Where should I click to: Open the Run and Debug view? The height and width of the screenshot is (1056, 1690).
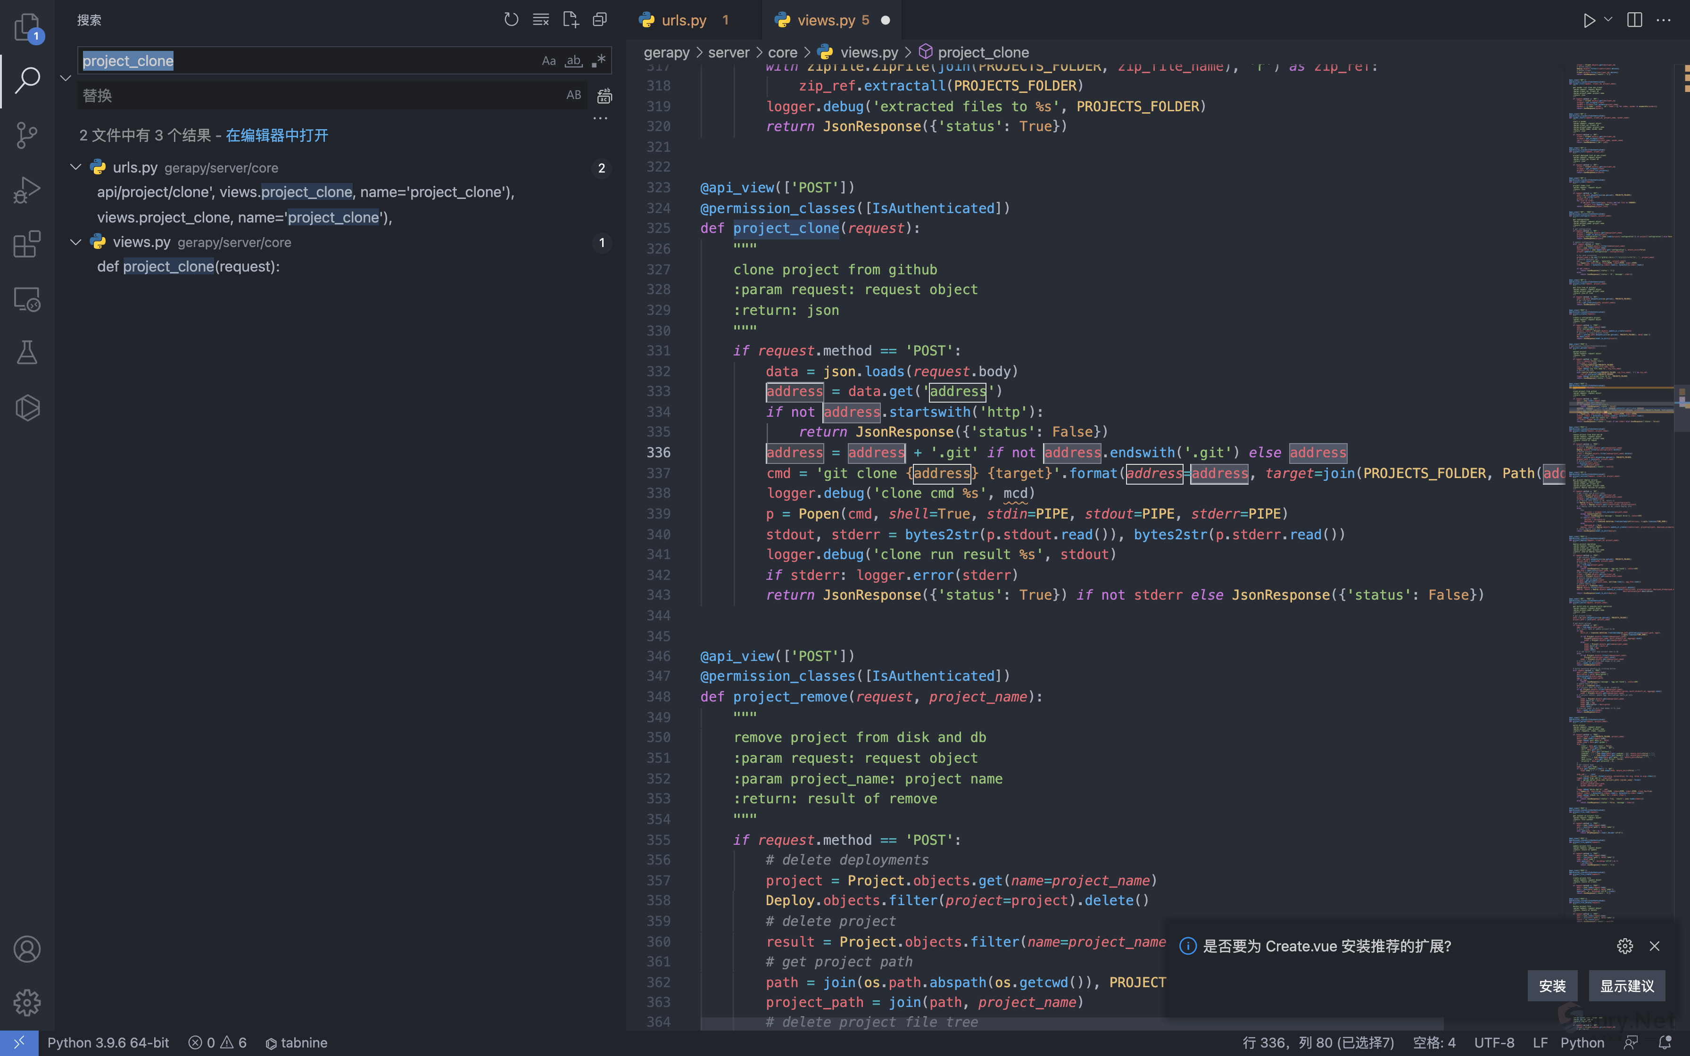pyautogui.click(x=26, y=189)
